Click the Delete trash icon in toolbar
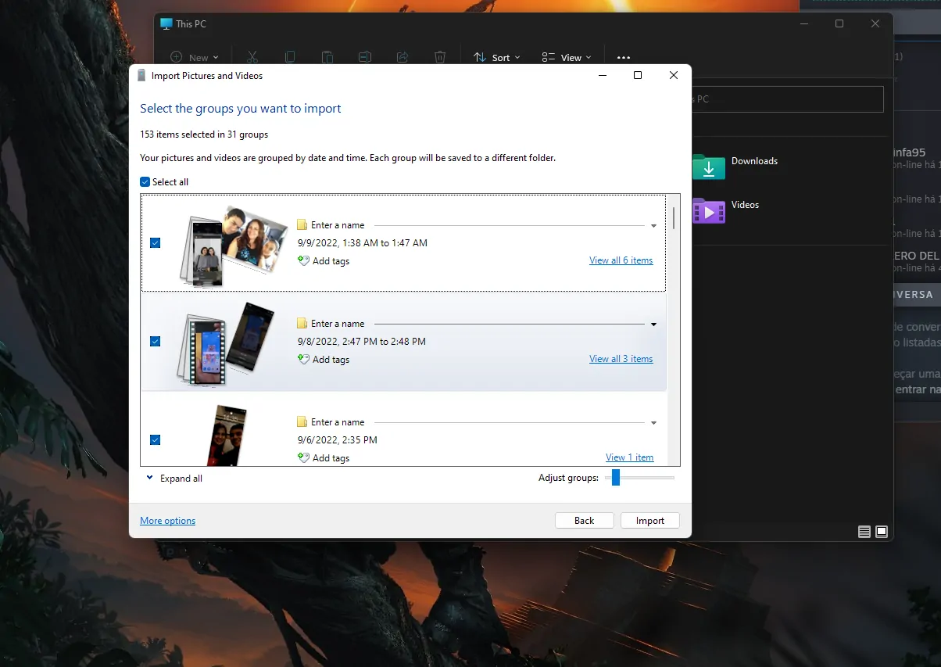 point(440,57)
